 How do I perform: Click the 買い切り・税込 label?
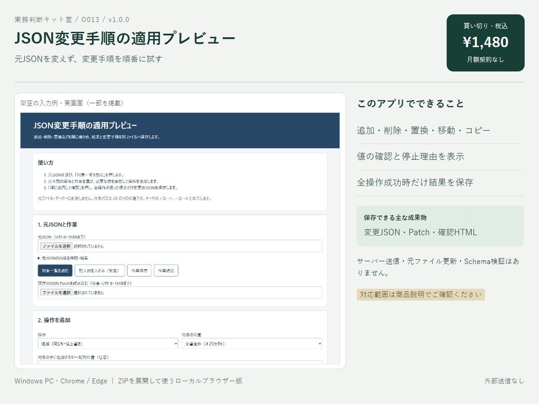(485, 26)
